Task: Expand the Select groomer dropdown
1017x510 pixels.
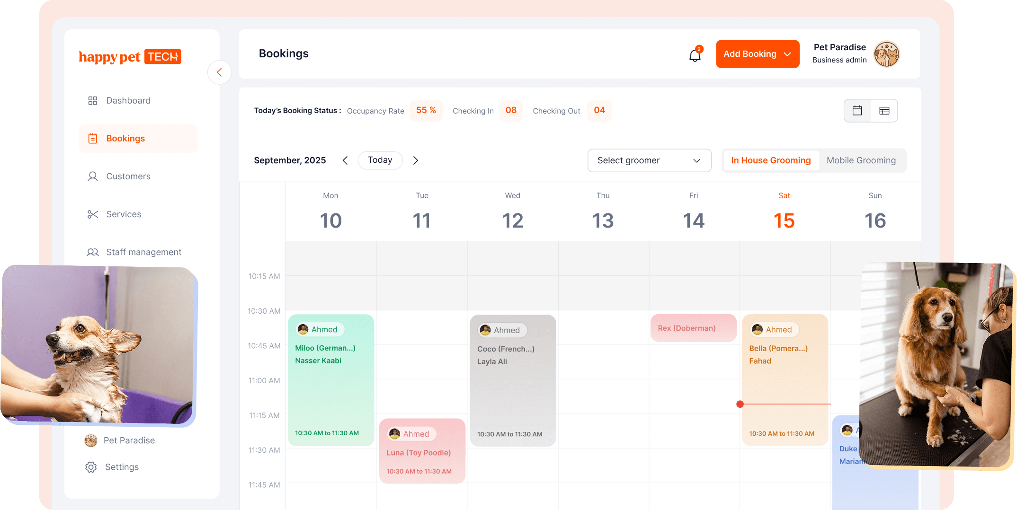Action: (x=649, y=160)
